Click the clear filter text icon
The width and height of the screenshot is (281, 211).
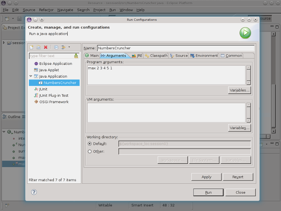click(x=76, y=56)
